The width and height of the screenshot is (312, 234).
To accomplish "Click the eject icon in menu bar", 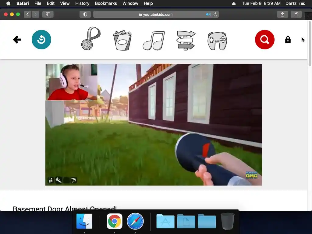I will 234,3.
